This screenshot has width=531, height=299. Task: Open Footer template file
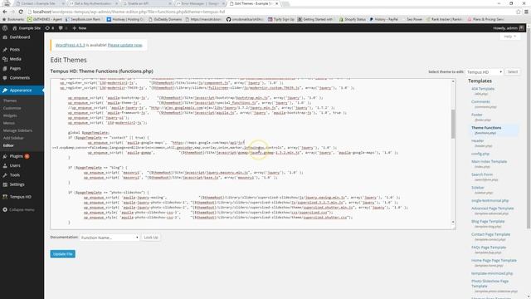tap(477, 115)
